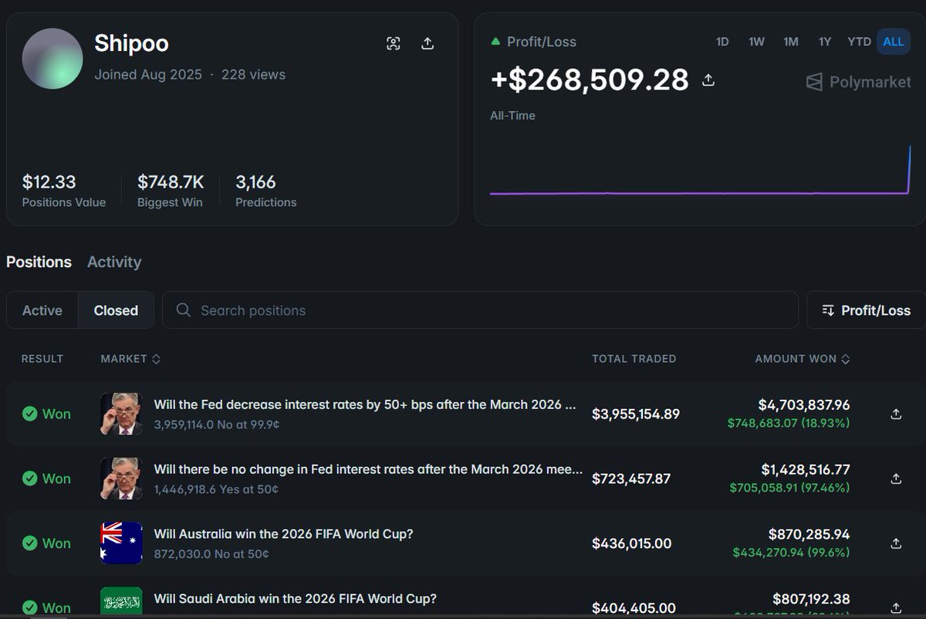The image size is (926, 619).
Task: Share the Australia World Cup position
Action: tap(896, 543)
